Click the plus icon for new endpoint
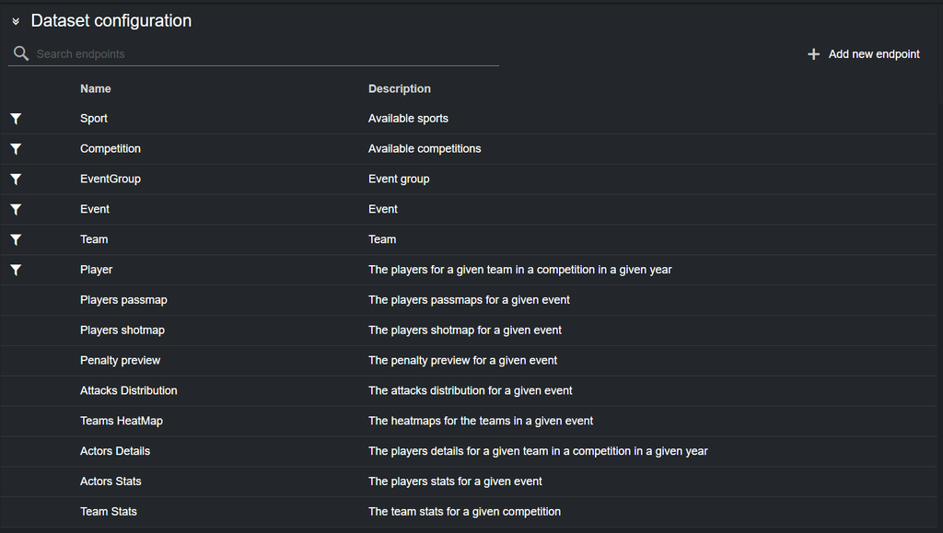 pyautogui.click(x=813, y=54)
